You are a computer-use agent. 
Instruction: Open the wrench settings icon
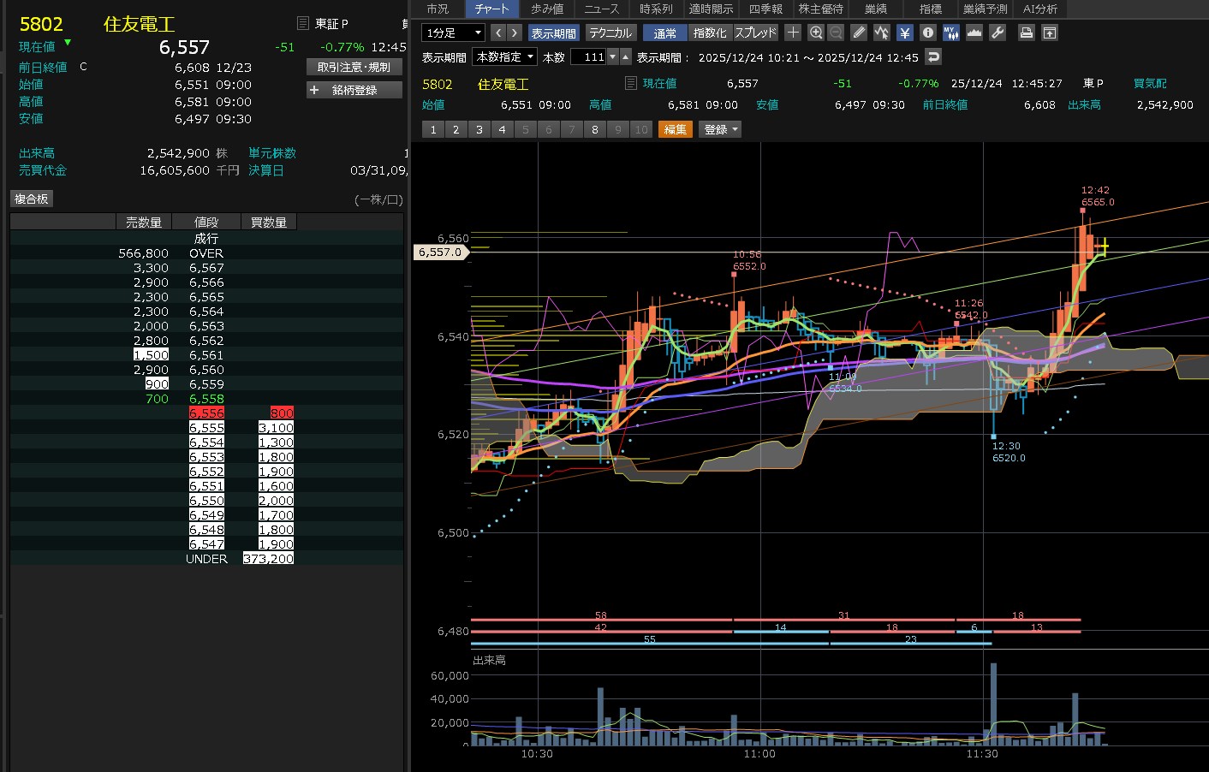[997, 33]
